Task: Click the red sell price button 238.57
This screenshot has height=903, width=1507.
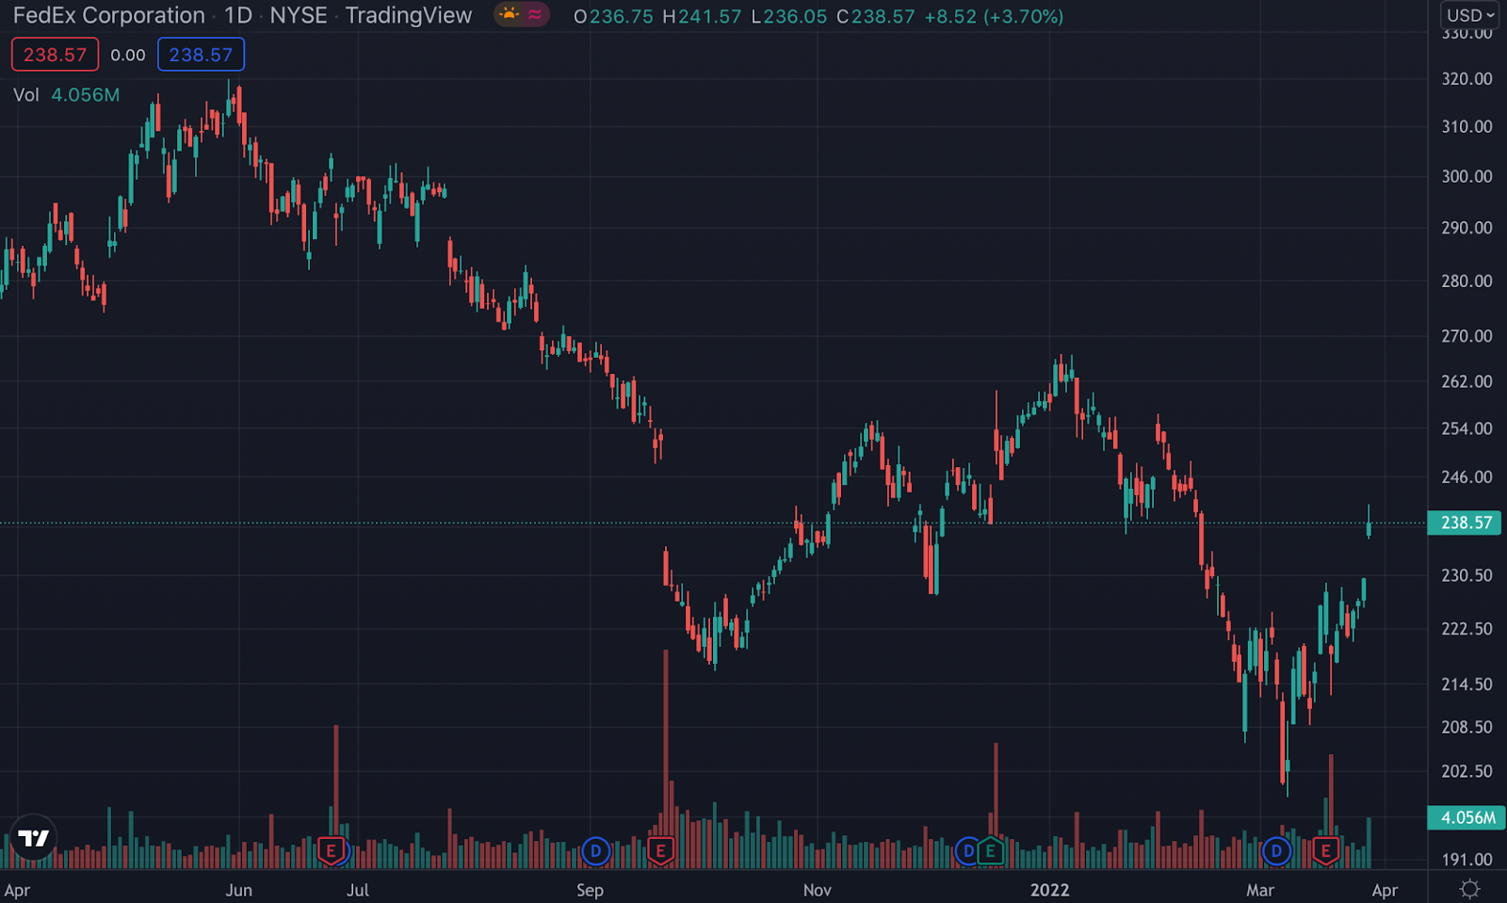Action: (x=55, y=55)
